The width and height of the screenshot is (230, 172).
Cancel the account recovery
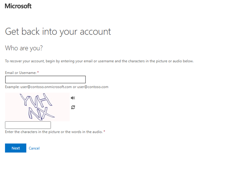pos(34,148)
